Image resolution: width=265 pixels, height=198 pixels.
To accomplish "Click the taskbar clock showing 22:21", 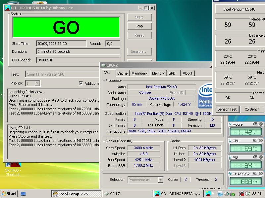I will [x=256, y=194].
